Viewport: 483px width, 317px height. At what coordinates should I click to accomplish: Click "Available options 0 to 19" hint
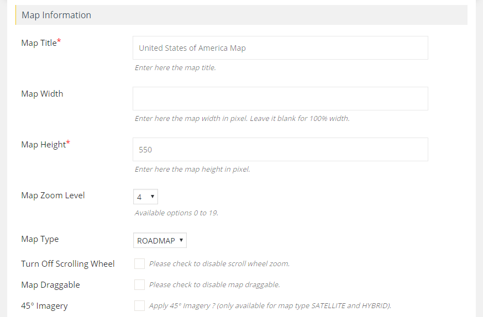[x=176, y=213]
